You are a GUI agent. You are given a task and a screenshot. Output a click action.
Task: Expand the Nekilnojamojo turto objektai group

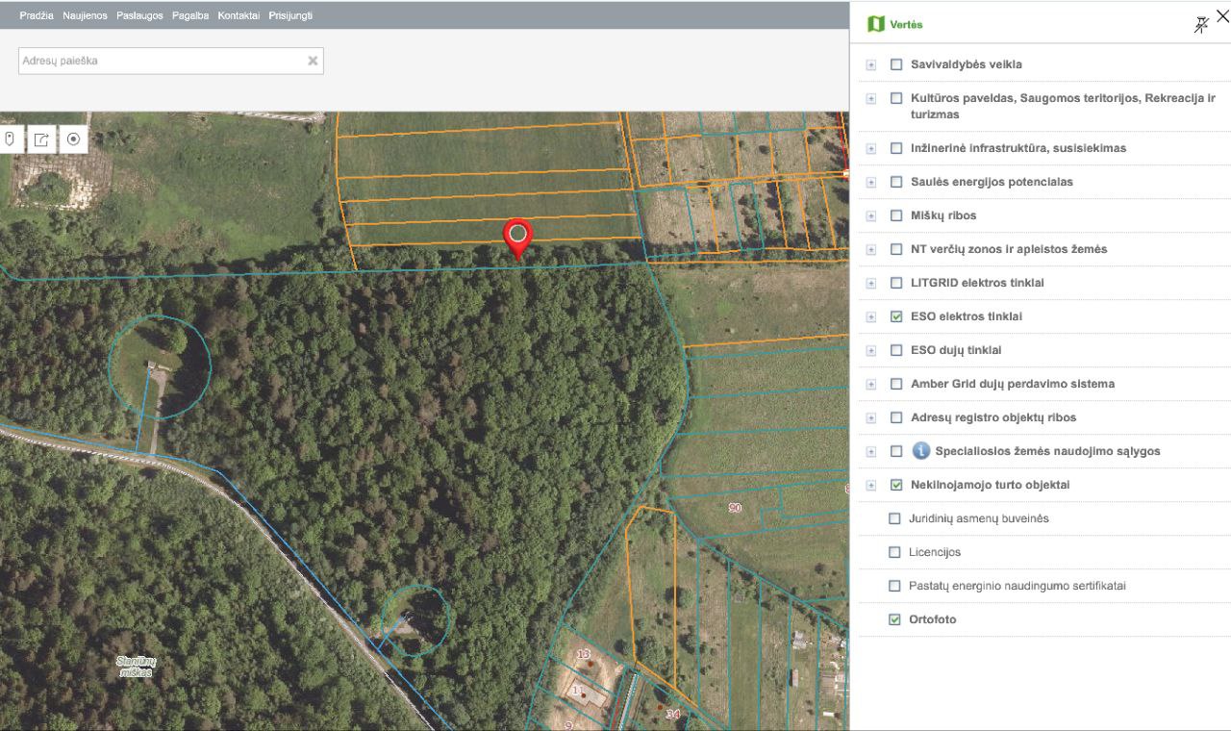pyautogui.click(x=871, y=485)
